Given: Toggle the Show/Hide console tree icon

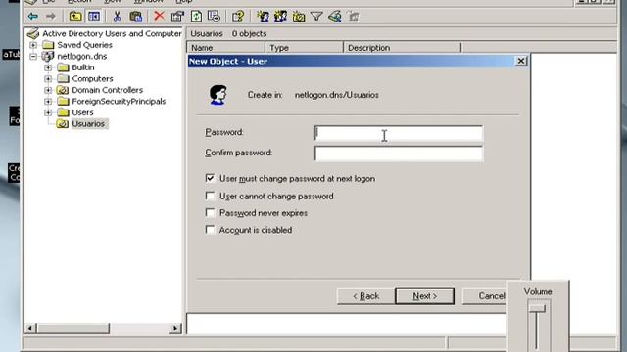Looking at the screenshot, I should (94, 17).
